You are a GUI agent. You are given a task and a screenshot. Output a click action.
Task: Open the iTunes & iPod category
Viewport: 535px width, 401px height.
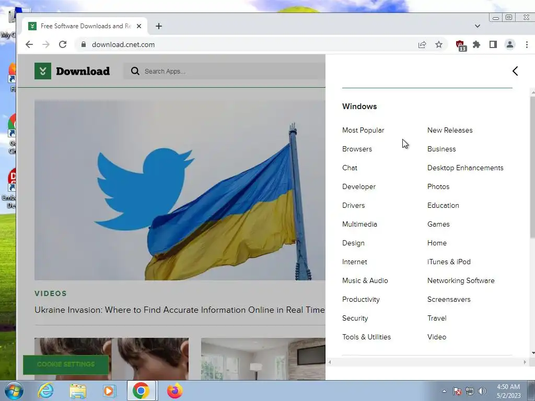pos(449,262)
